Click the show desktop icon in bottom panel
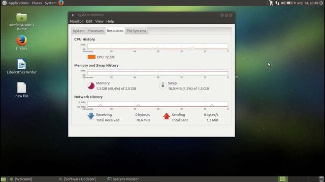The width and height of the screenshot is (325, 182). tap(4, 179)
